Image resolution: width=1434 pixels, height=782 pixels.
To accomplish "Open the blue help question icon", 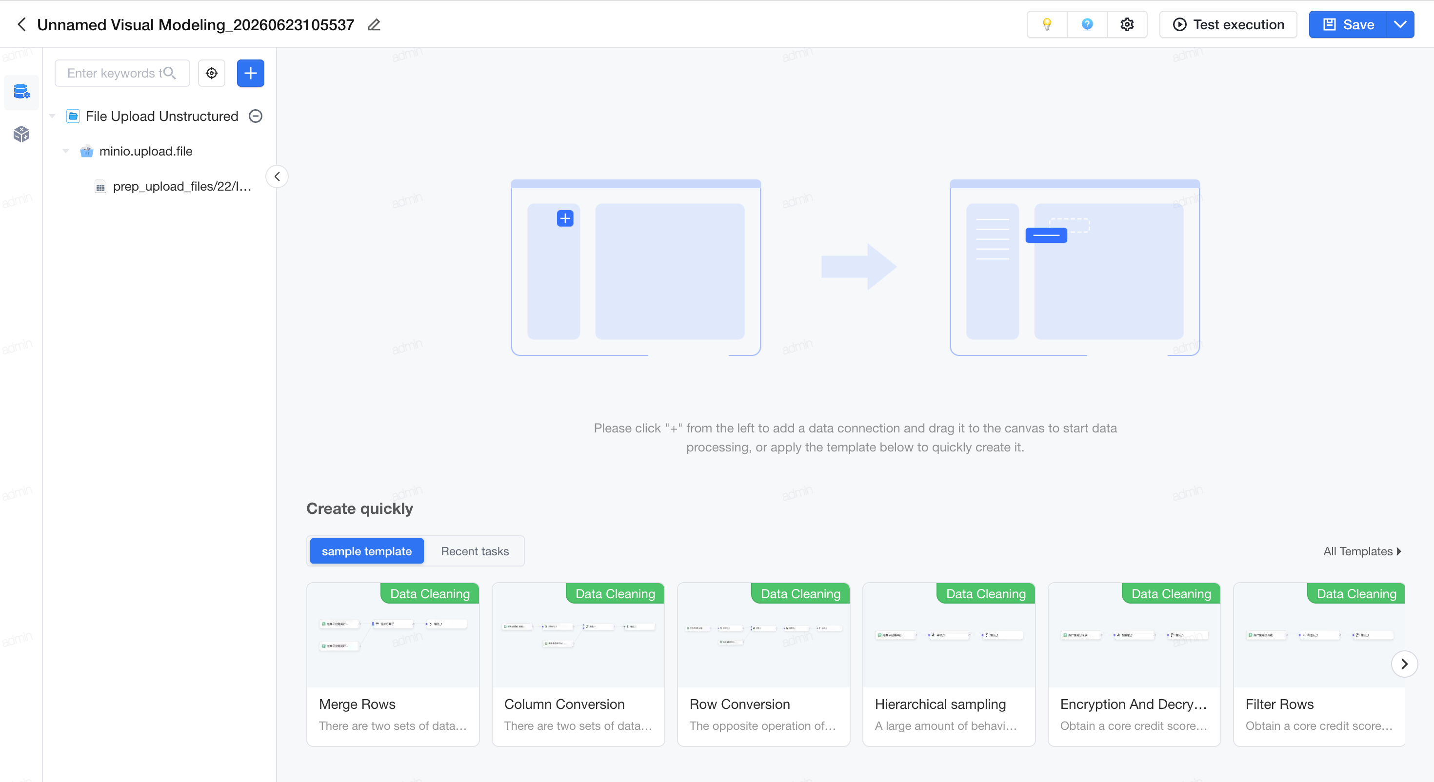I will pyautogui.click(x=1087, y=24).
